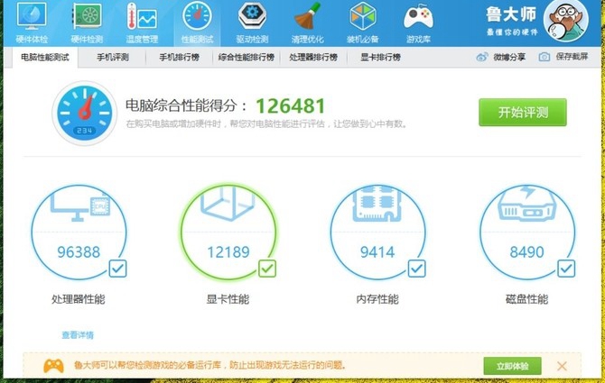The image size is (605, 383).
Task: Click the 鲁大师 mascot avatar
Action: pos(566,20)
